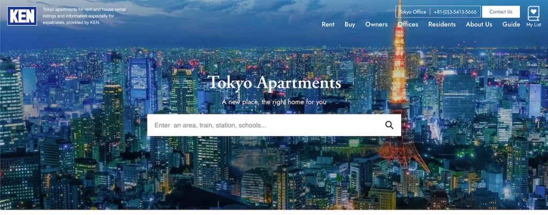Click the tagline text beside the KEN logo
The image size is (548, 215).
(84, 16)
